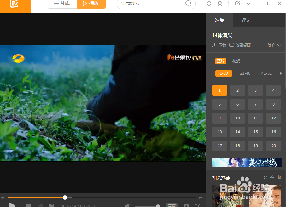Select episode range 21-40
286x207 pixels.
click(245, 73)
